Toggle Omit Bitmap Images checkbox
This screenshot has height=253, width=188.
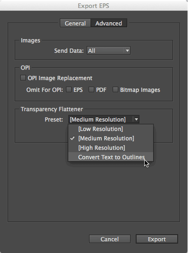point(115,90)
